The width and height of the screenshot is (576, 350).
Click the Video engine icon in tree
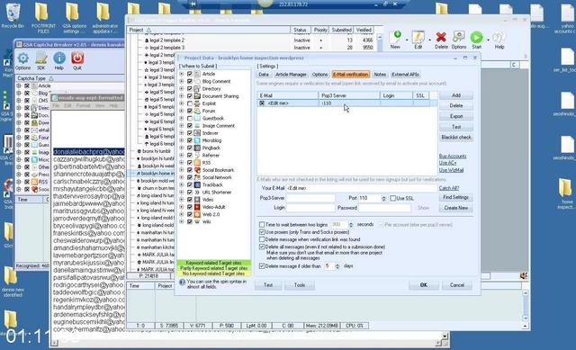pos(197,200)
